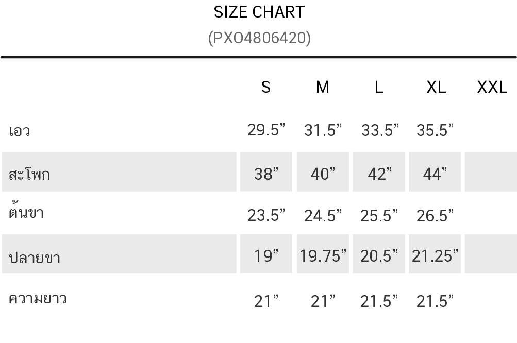The width and height of the screenshot is (517, 343).
Task: Click the ความยาว row label
Action: click(38, 299)
